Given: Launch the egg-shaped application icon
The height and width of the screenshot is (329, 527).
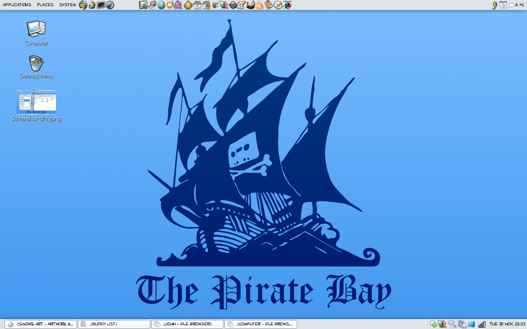Looking at the screenshot, I should click(x=161, y=5).
